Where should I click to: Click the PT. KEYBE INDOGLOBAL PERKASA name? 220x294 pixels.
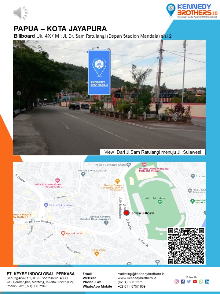41,274
